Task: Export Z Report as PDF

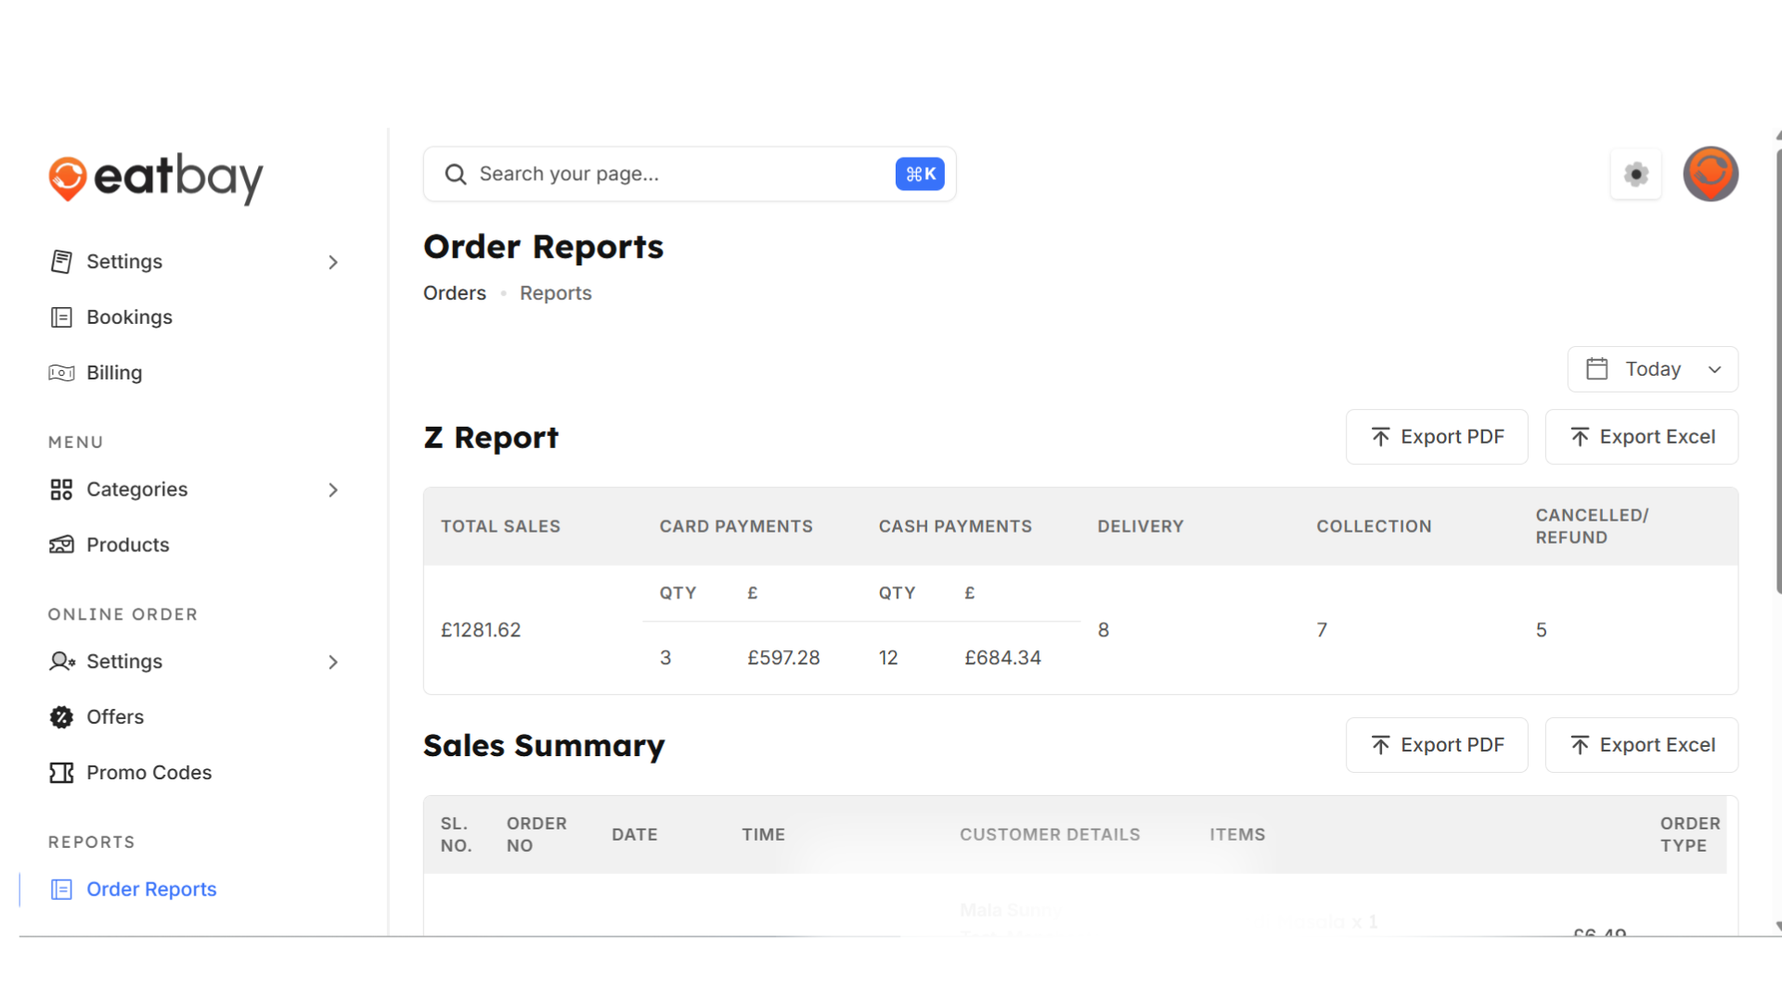Action: pos(1436,437)
